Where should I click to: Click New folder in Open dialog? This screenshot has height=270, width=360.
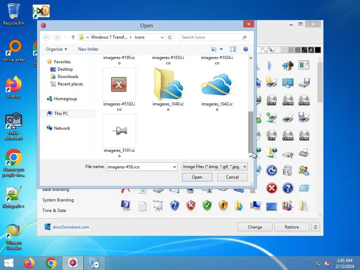tap(88, 49)
